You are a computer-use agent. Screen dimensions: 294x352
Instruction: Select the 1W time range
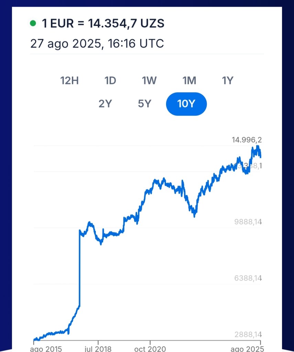pyautogui.click(x=149, y=81)
